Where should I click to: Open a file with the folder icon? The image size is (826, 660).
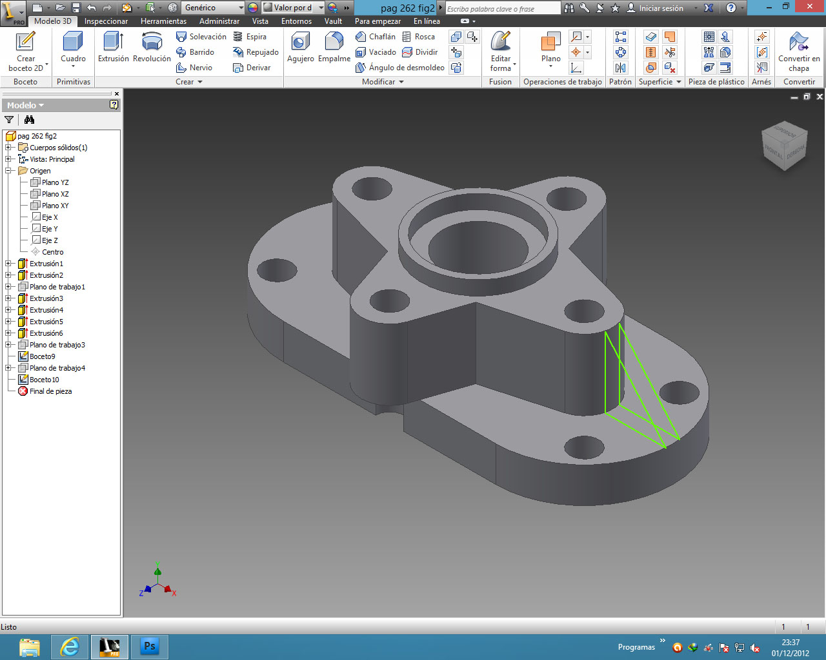(x=59, y=8)
